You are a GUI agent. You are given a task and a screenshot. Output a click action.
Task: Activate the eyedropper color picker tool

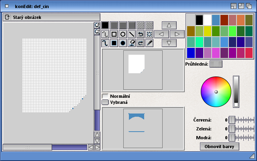pos(149,43)
